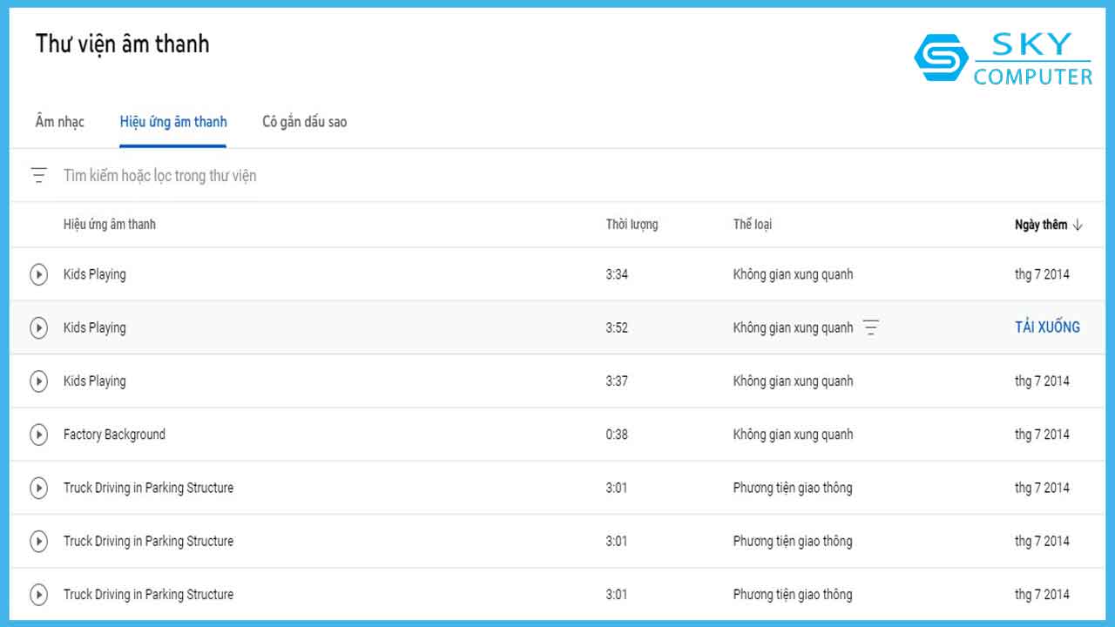Click the 3:52 duration value
Viewport: 1115px width, 627px height.
617,327
